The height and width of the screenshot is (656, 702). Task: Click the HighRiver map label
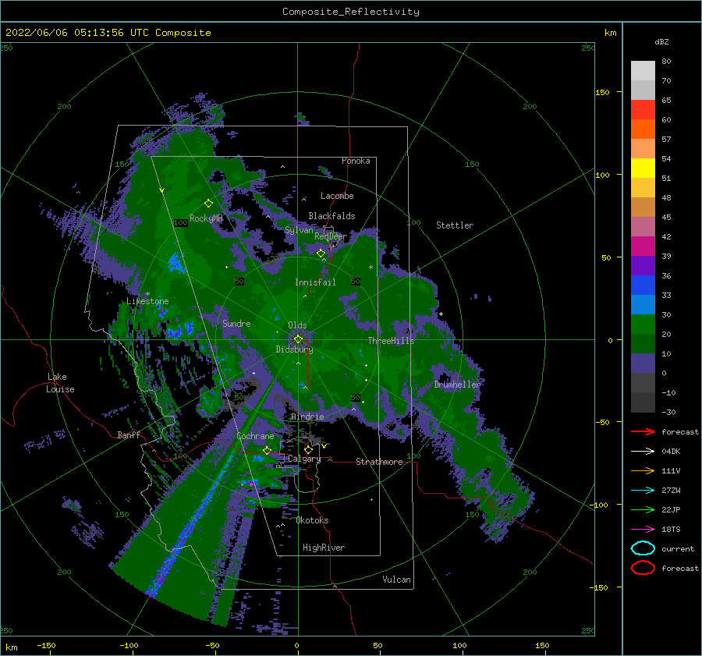[x=323, y=548]
